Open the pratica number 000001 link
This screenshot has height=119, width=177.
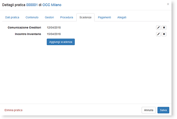click(32, 5)
